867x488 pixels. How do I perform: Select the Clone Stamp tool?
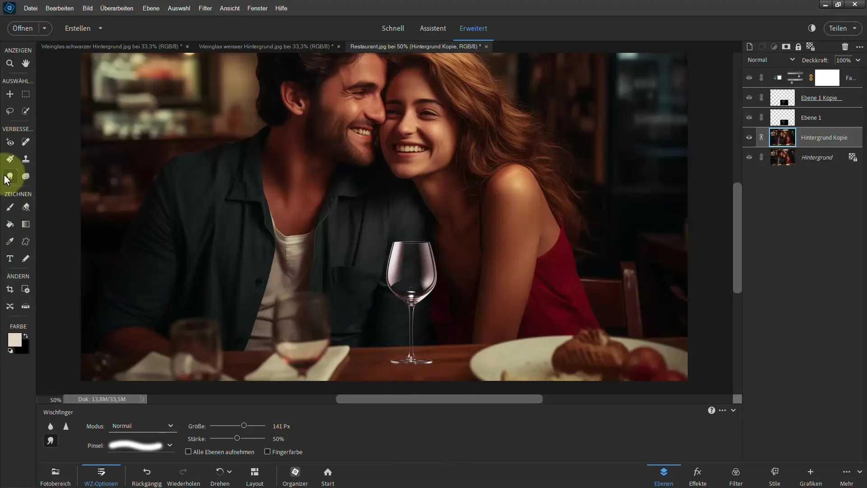coord(26,159)
